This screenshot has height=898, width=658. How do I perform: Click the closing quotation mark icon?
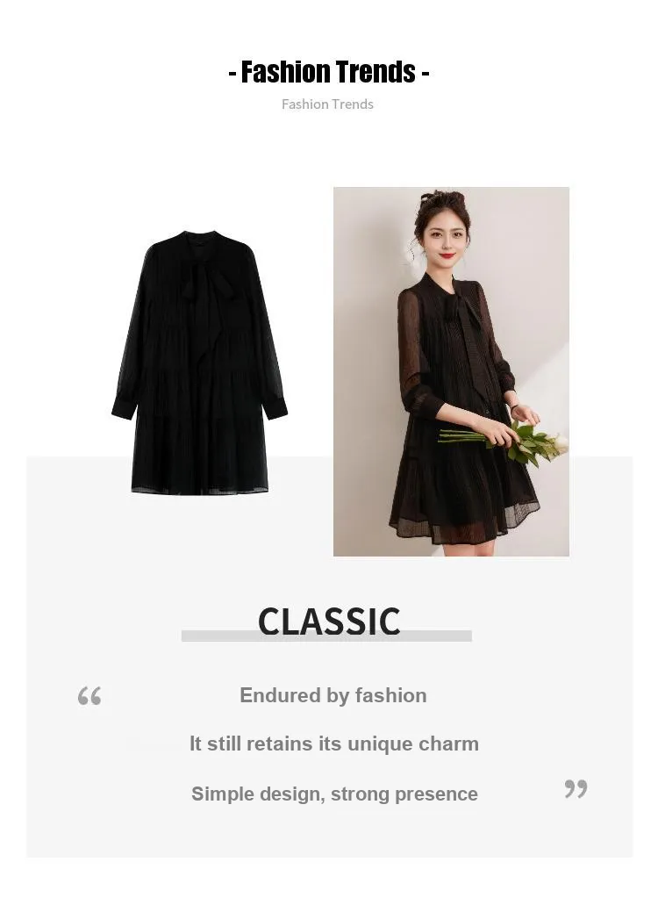point(576,788)
